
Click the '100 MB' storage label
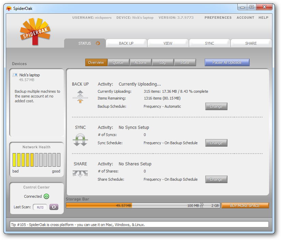pos(193,206)
